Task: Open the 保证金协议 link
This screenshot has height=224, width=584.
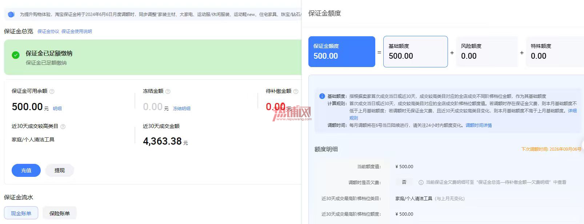Action: 48,32
